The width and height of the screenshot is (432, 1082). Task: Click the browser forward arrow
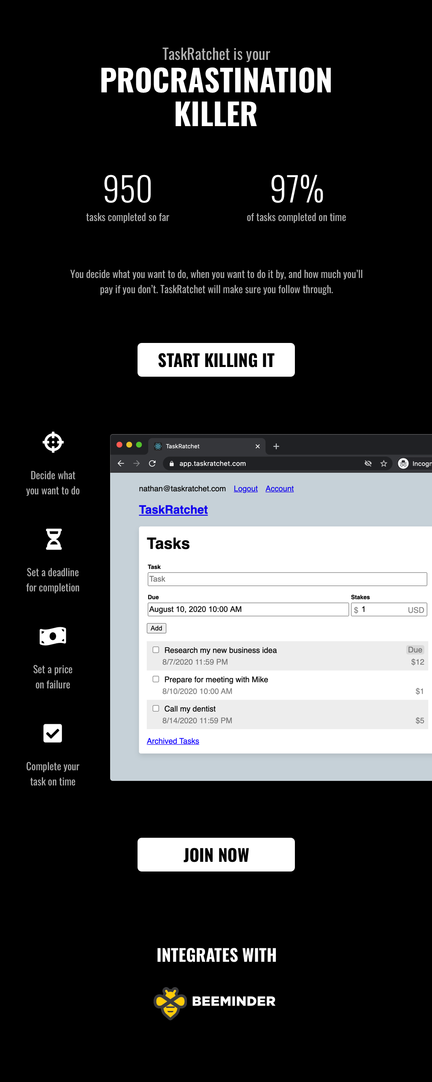(x=137, y=463)
